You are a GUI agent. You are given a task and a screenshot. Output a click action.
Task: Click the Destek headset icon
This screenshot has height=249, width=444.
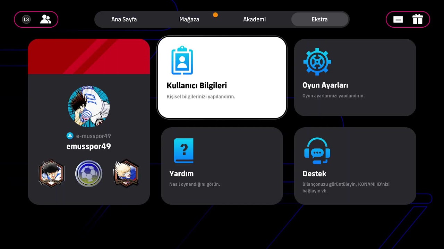tap(317, 151)
